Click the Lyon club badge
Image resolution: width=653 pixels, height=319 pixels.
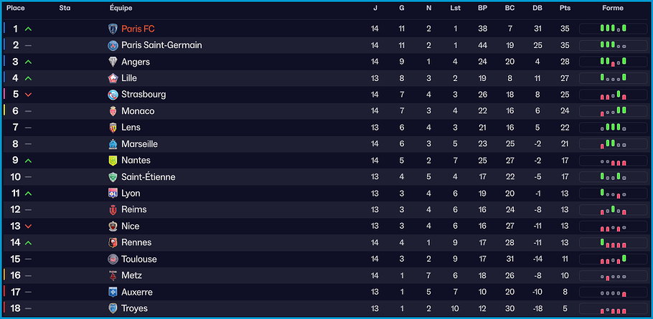113,194
